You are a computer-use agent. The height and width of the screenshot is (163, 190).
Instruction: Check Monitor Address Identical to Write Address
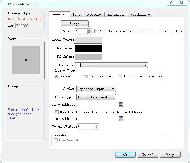(57, 112)
